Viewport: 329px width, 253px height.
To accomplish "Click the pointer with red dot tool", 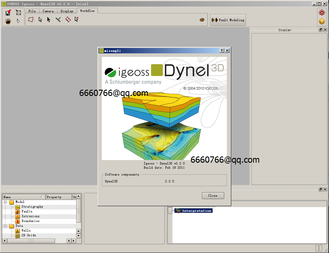I will click(77, 19).
